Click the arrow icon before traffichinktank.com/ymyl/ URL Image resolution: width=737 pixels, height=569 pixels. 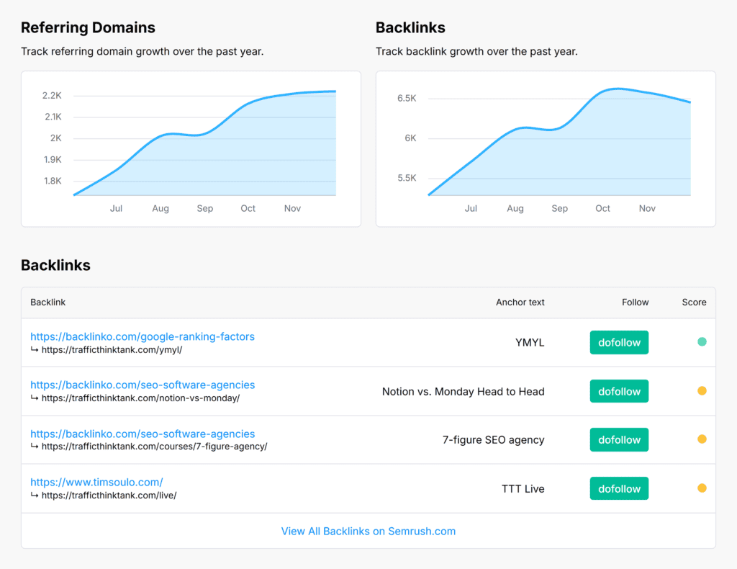pos(35,350)
